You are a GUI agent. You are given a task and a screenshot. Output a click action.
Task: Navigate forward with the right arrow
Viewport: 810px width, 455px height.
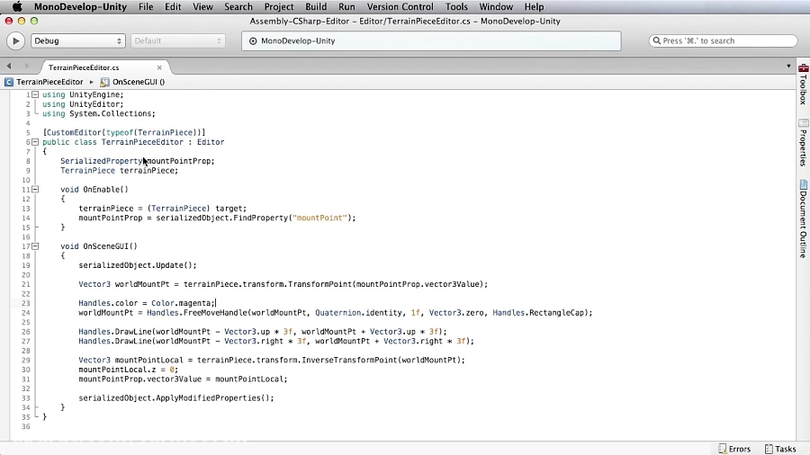[27, 66]
